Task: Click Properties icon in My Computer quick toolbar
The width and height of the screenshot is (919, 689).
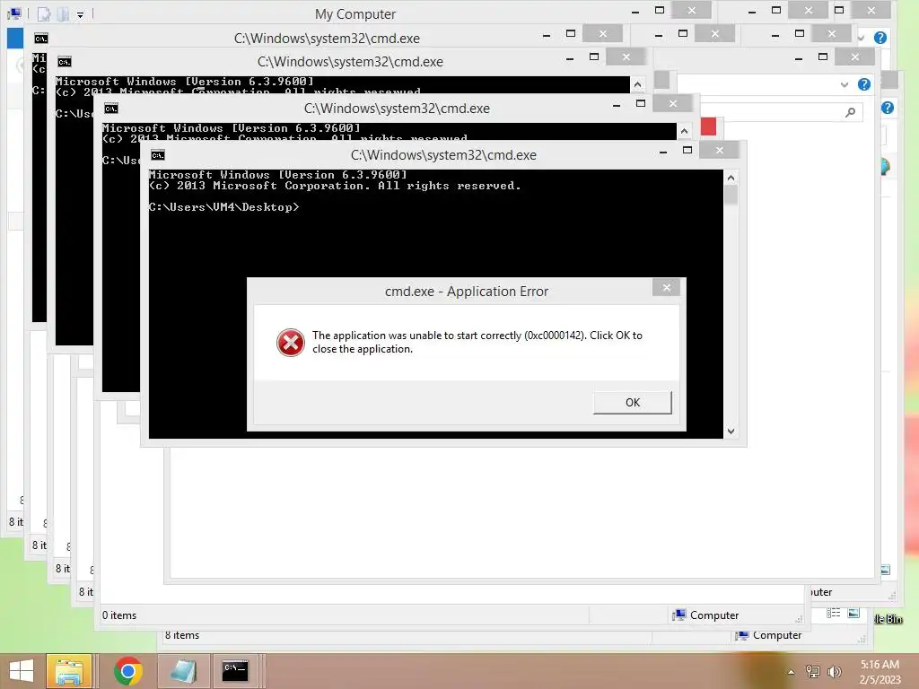Action: click(x=44, y=14)
